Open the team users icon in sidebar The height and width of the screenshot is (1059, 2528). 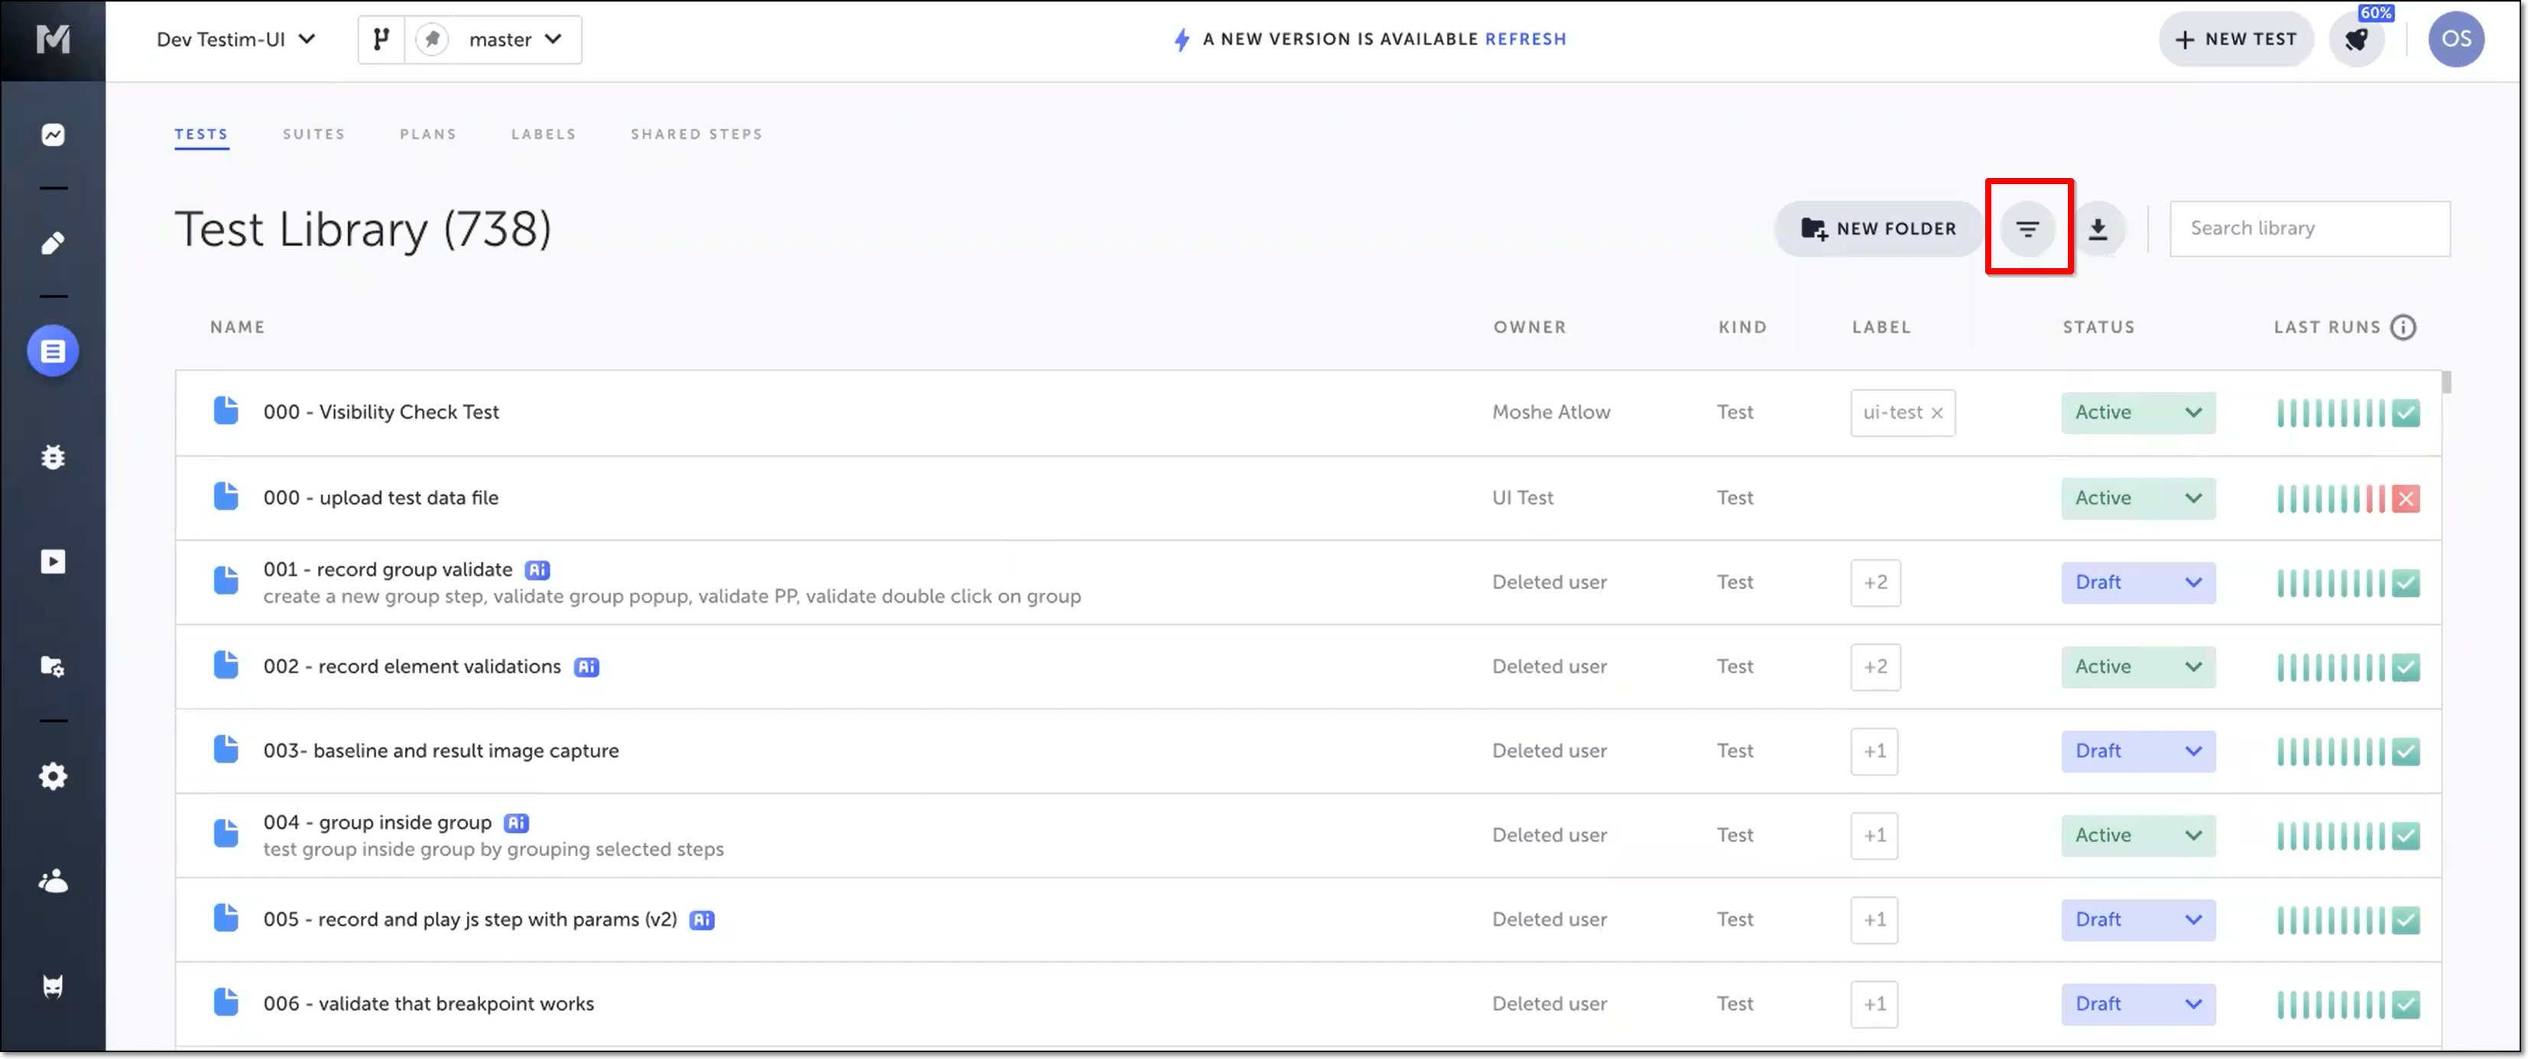[x=53, y=882]
